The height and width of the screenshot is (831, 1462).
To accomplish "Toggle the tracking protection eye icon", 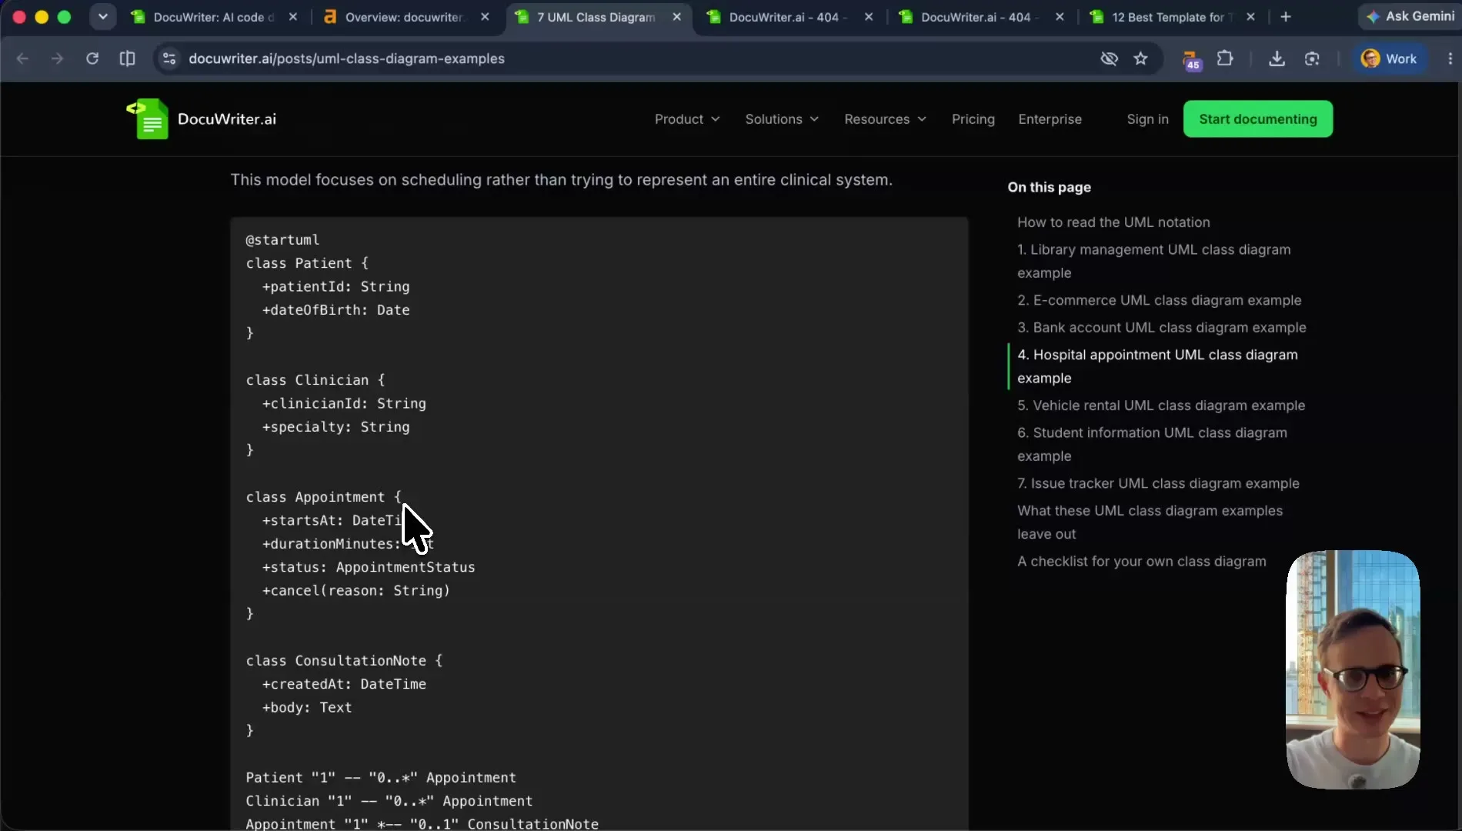I will 1109,58.
